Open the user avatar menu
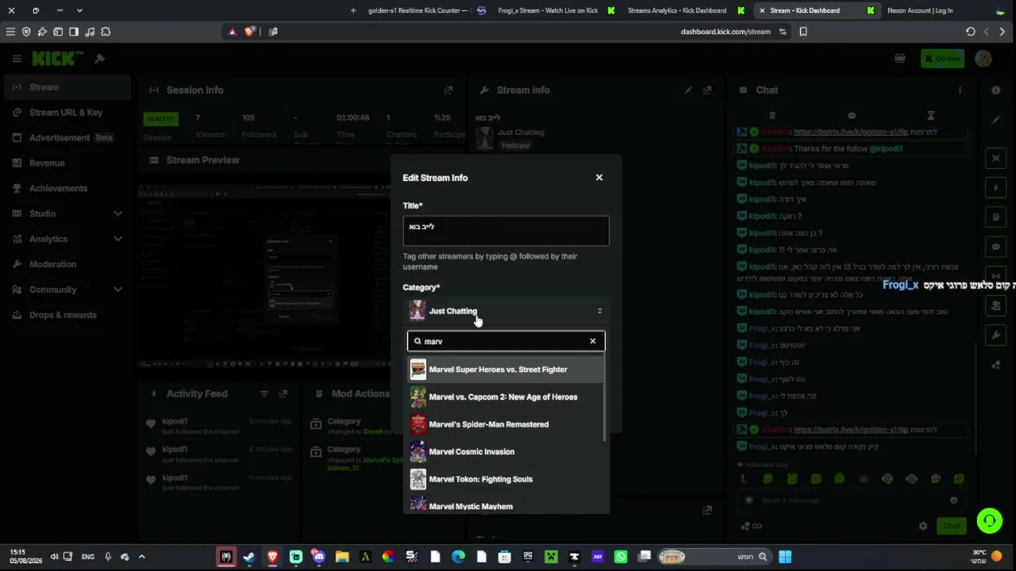The image size is (1016, 571). 983,59
